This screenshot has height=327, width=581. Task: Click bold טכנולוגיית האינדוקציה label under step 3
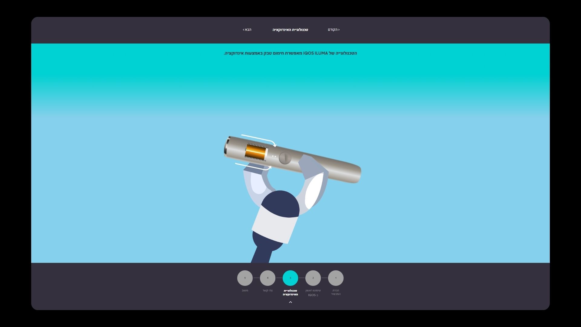290,292
